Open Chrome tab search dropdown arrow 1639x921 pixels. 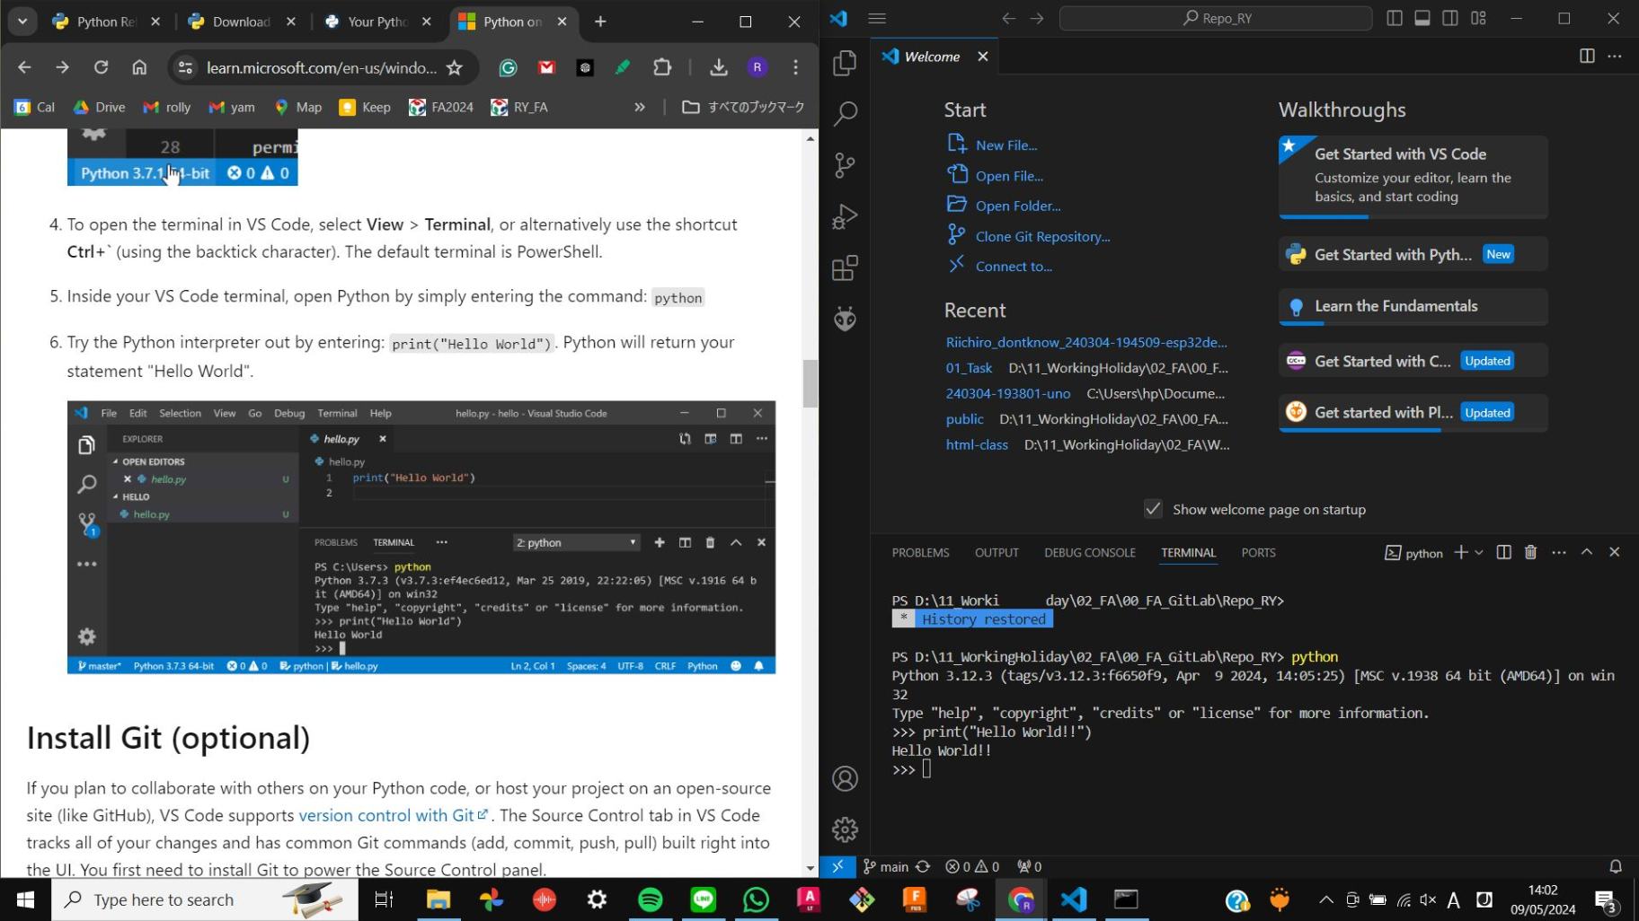click(x=22, y=22)
